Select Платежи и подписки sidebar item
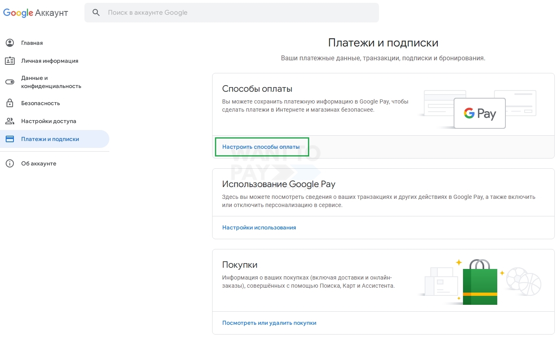 55,139
